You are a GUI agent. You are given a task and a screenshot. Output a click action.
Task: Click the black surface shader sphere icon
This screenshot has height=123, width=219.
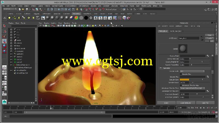click(86, 18)
